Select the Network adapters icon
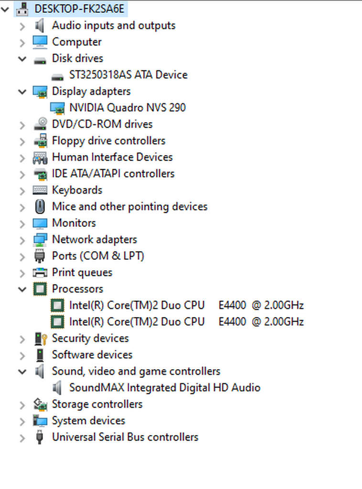 point(40,239)
